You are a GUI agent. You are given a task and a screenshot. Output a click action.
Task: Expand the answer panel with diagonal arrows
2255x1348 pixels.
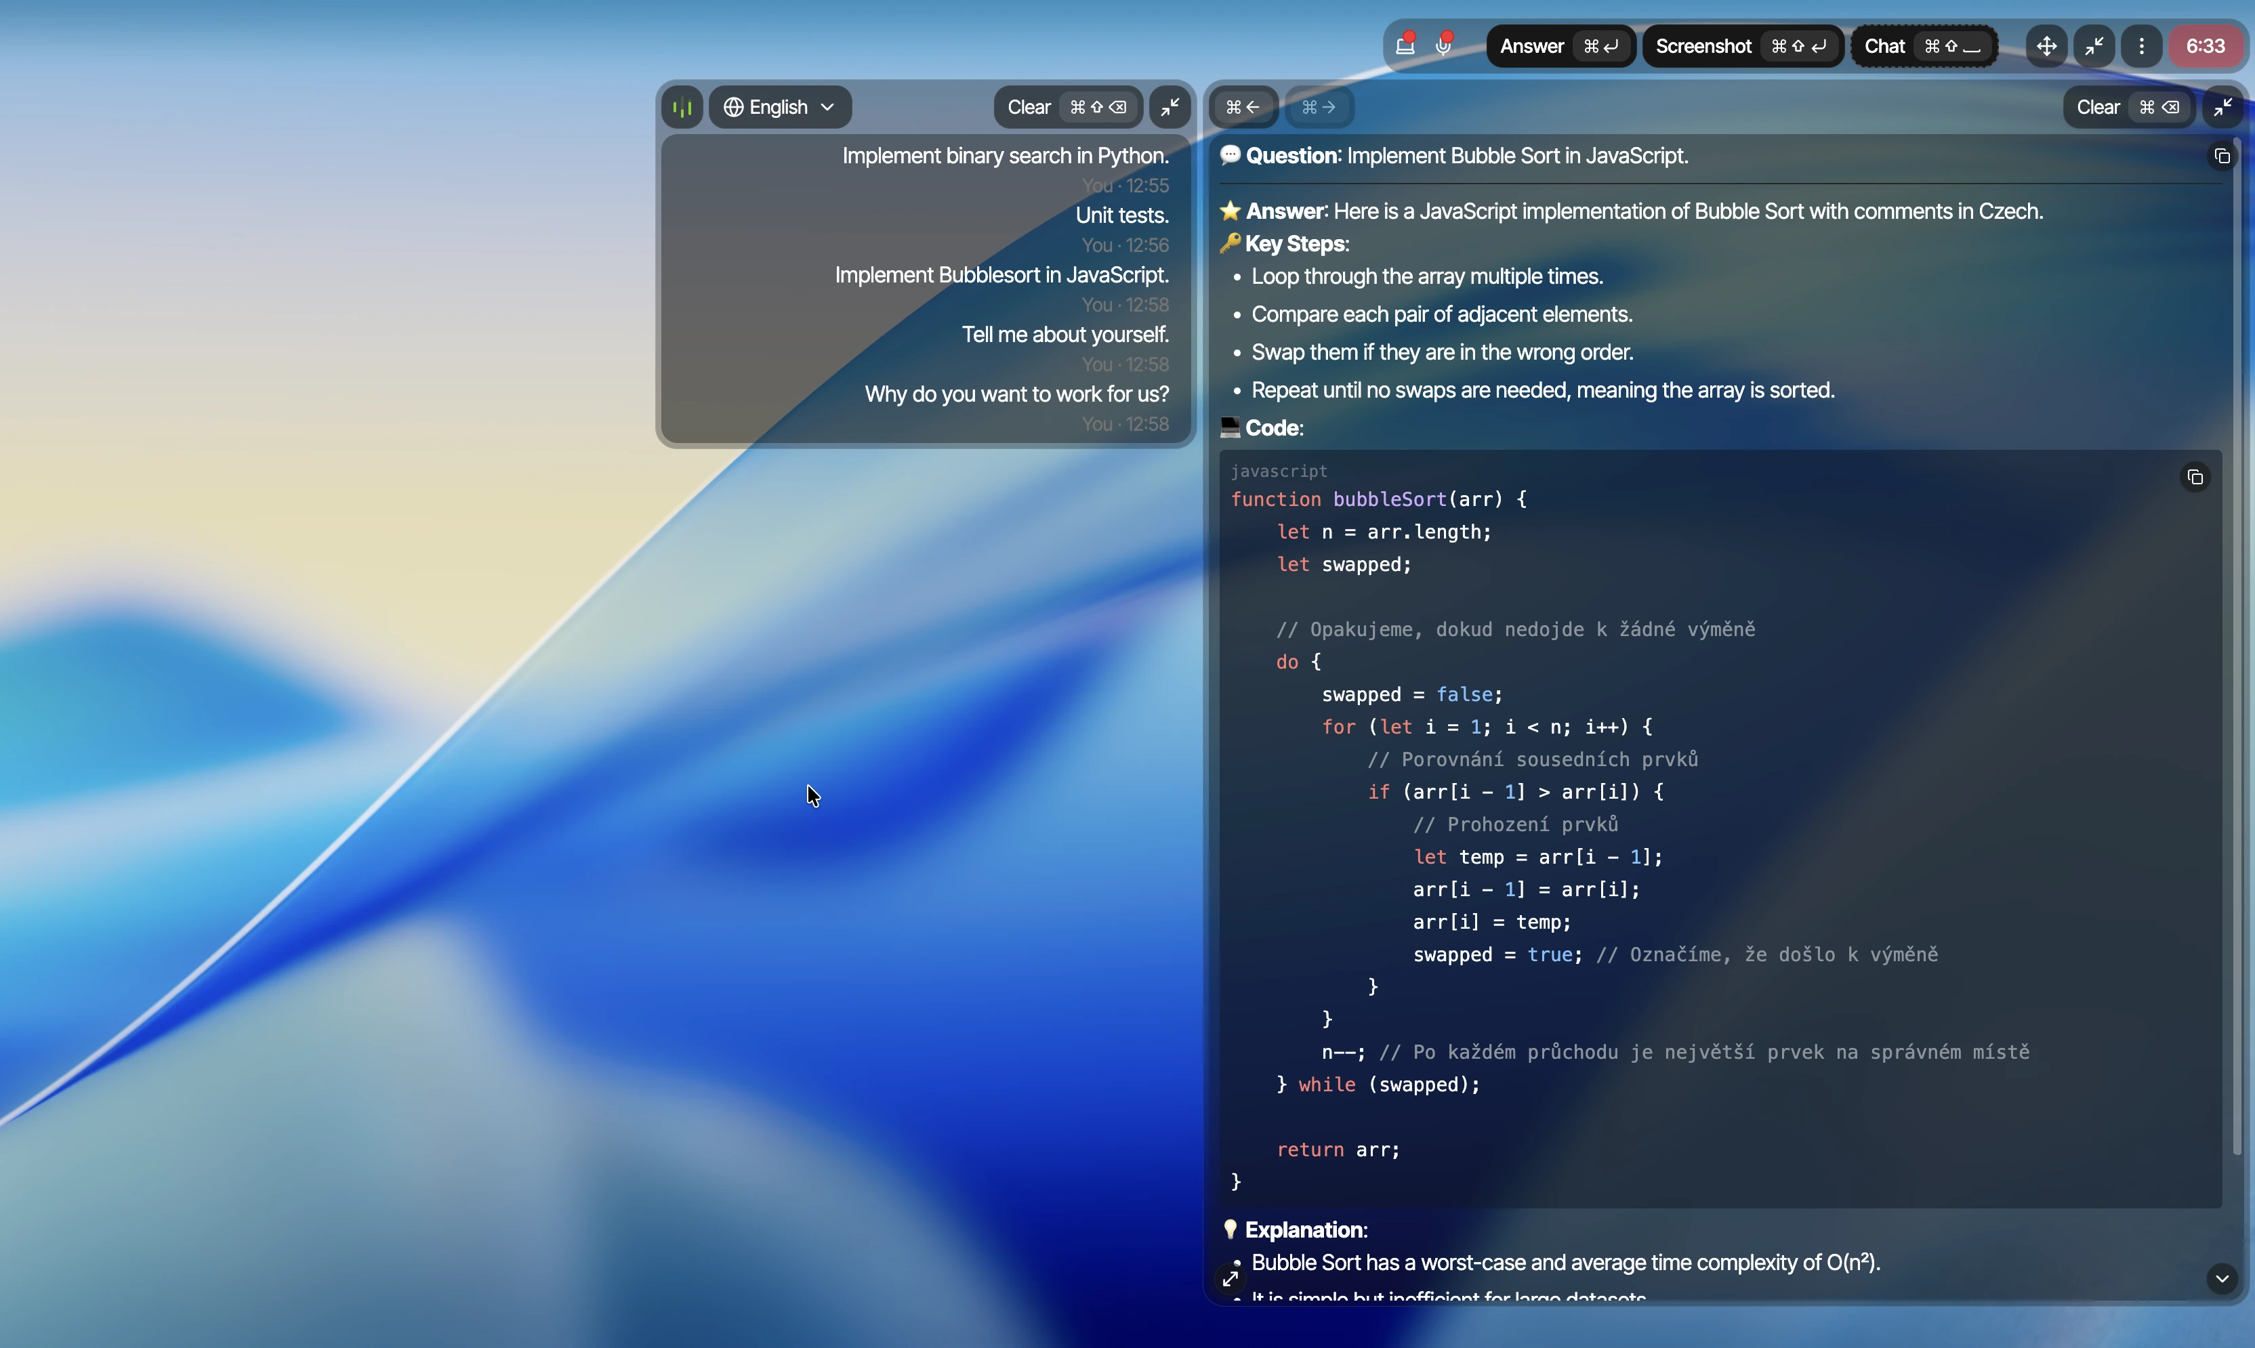tap(1230, 1278)
